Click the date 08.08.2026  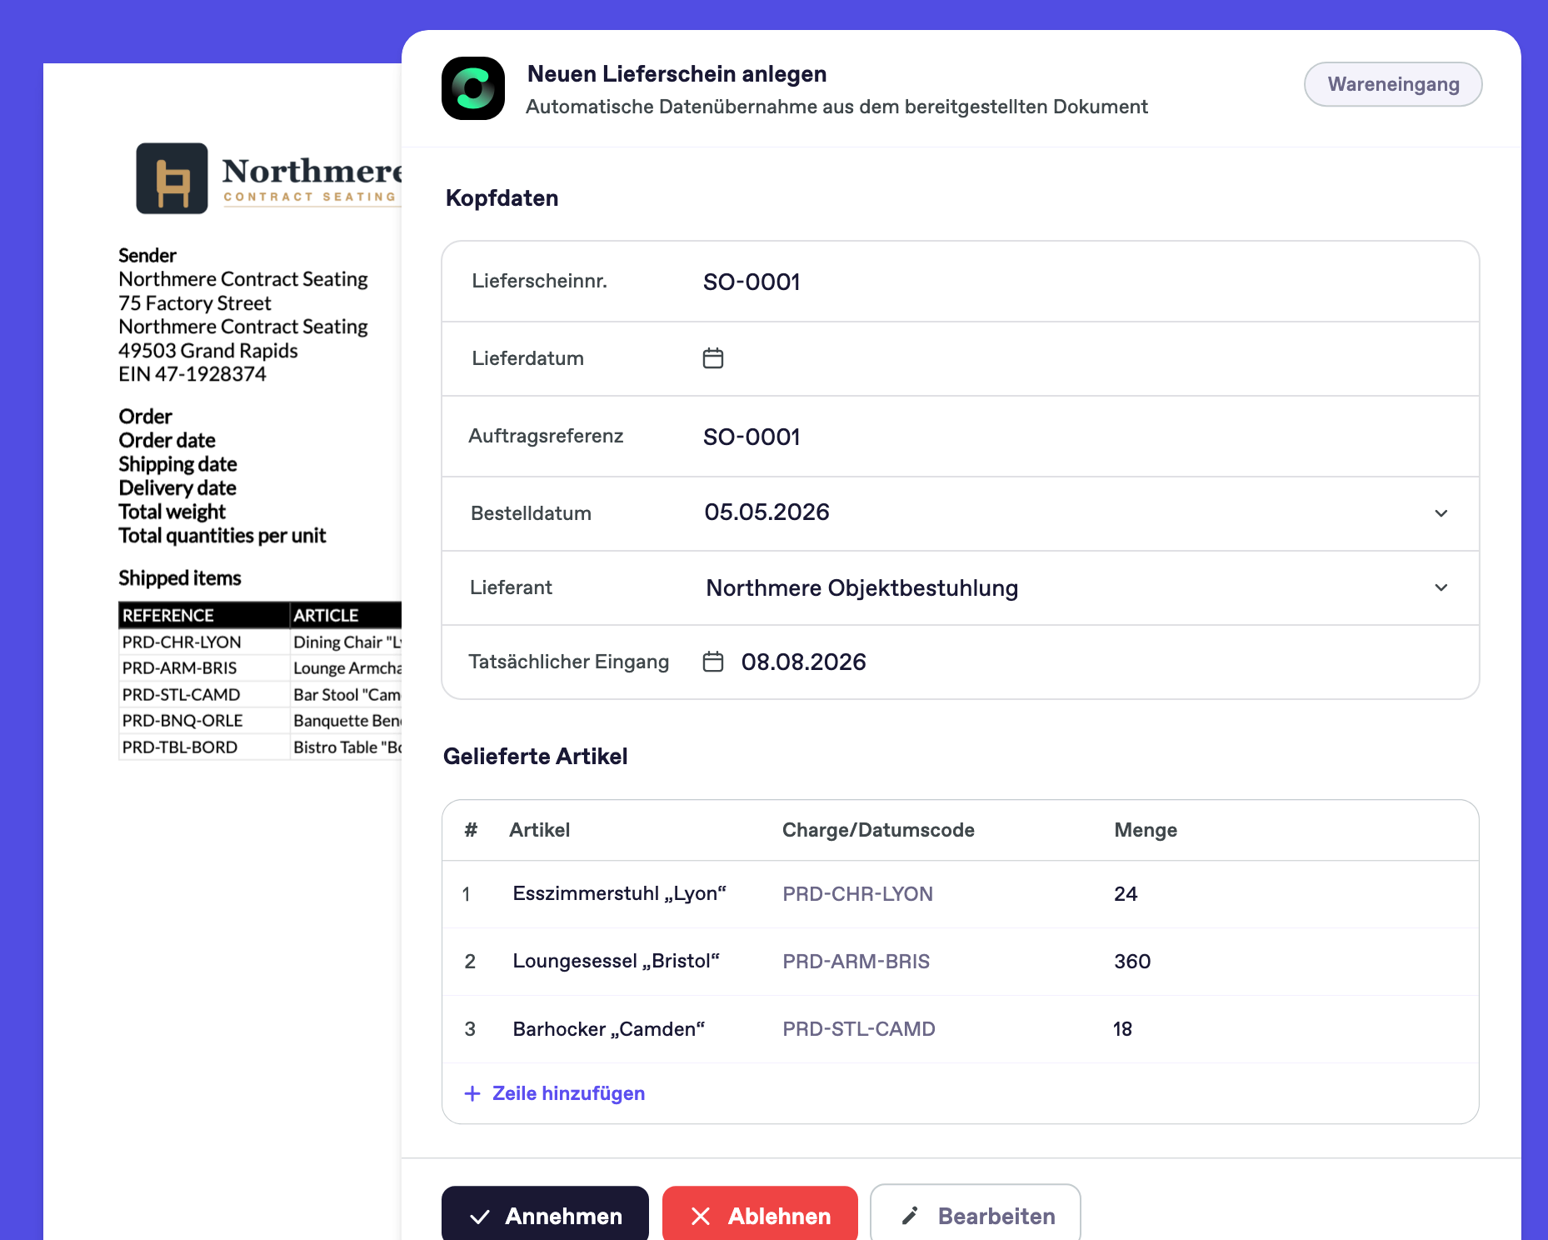click(804, 662)
